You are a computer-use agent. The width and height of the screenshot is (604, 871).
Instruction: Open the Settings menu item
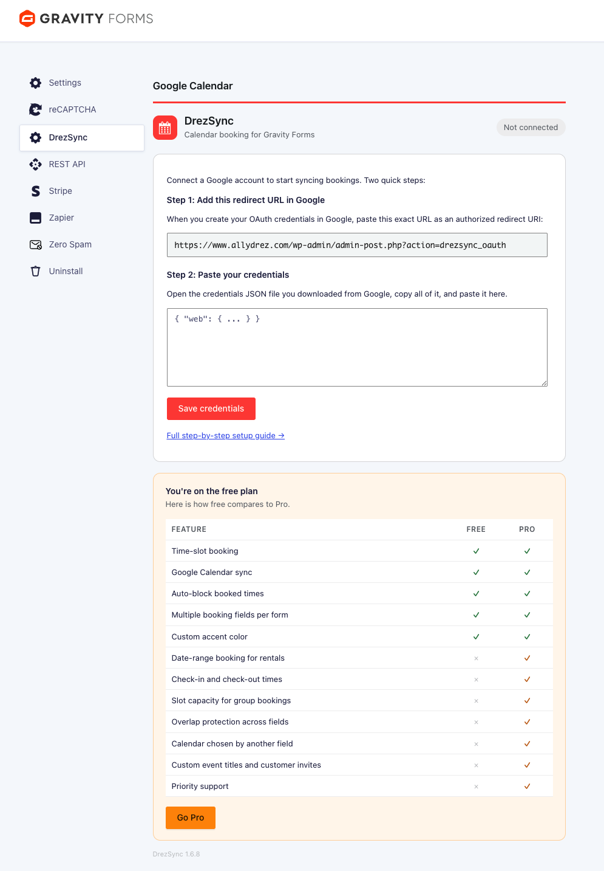(82, 83)
